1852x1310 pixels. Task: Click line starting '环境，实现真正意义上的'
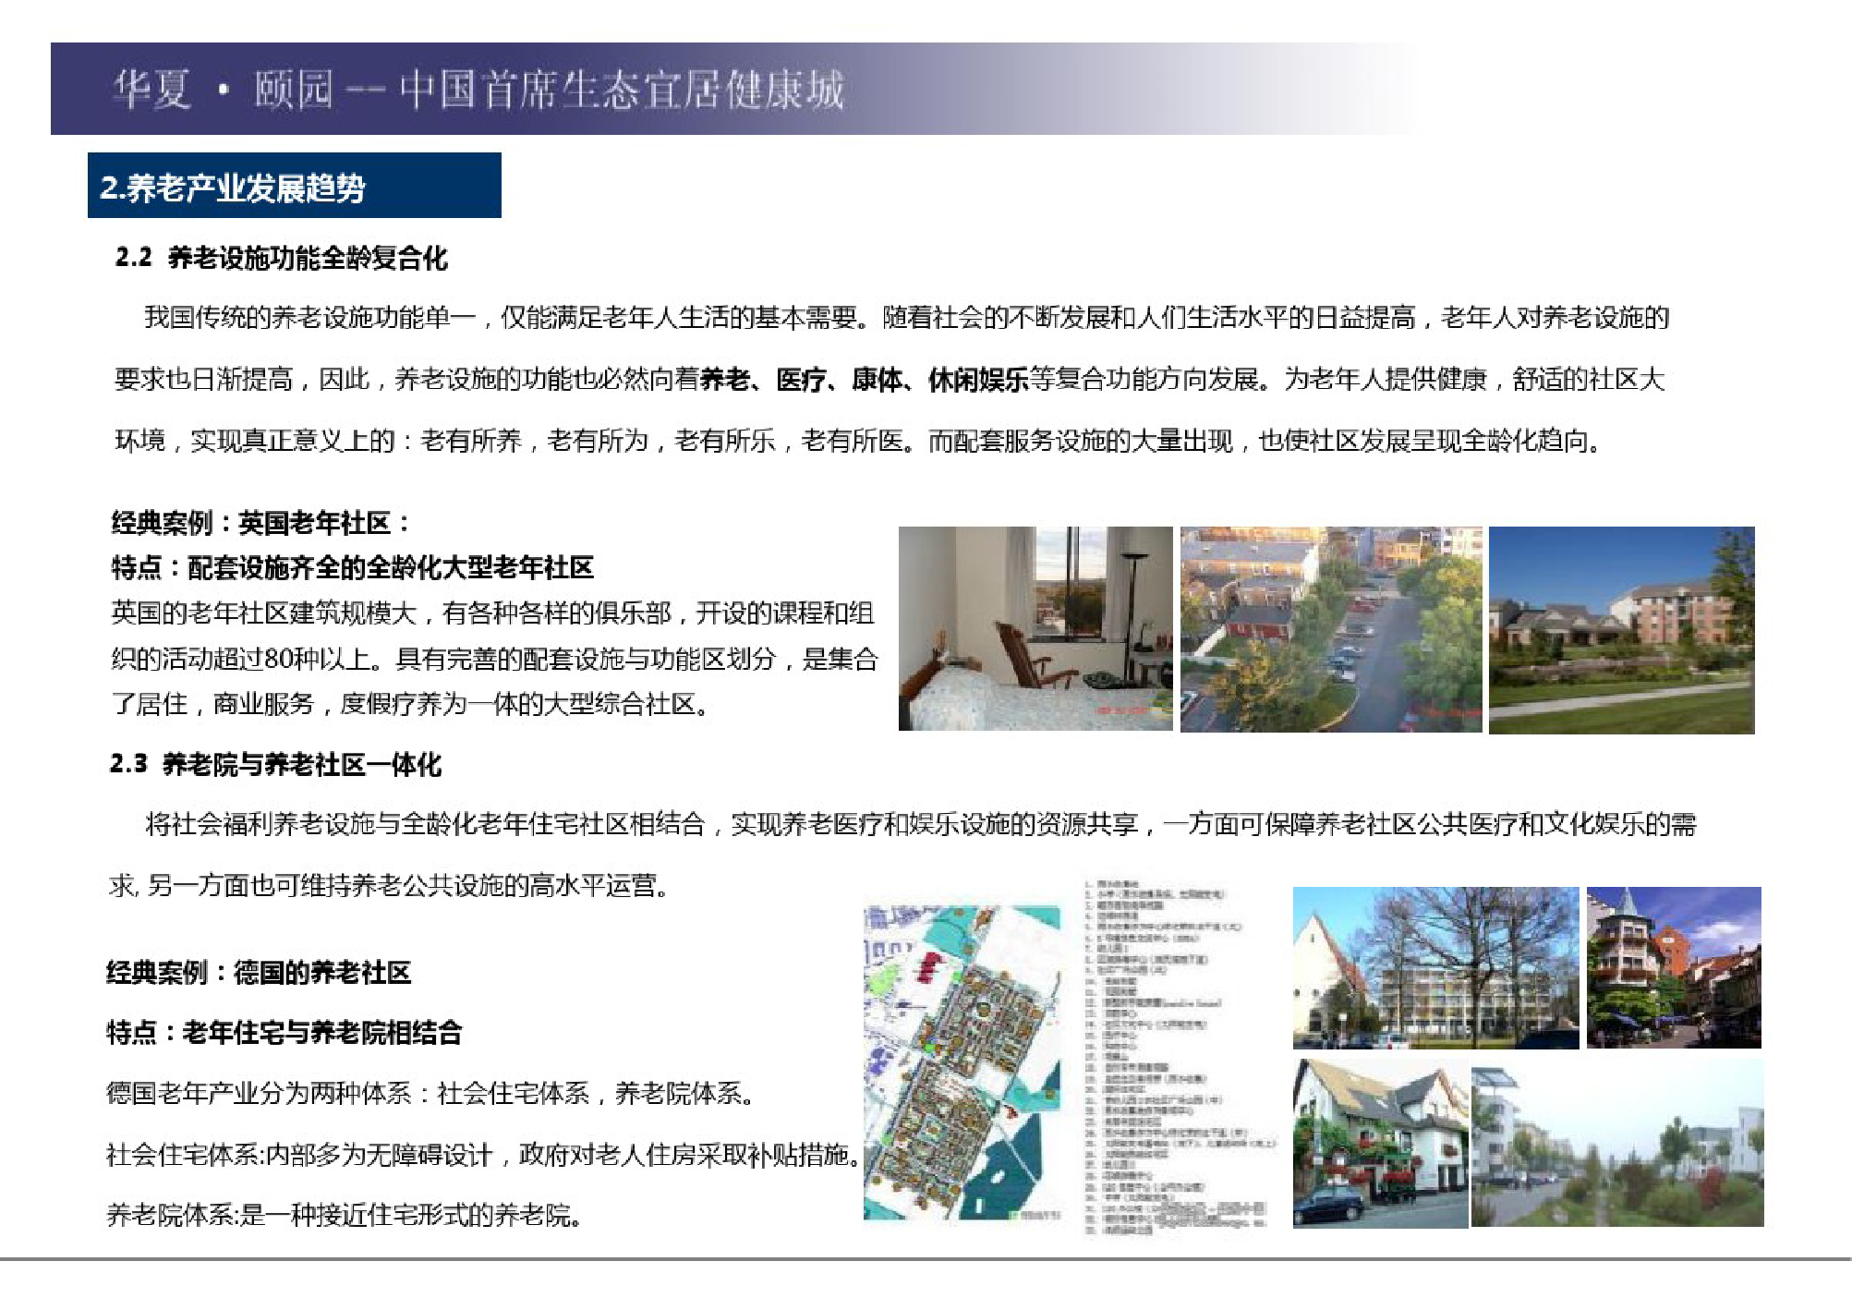click(x=858, y=441)
